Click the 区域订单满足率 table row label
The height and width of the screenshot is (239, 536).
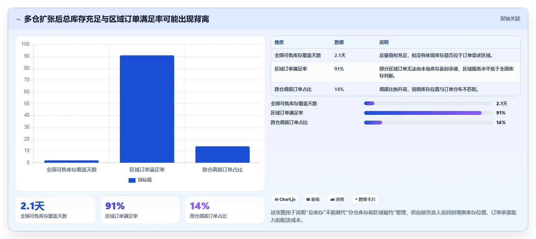[x=291, y=69]
